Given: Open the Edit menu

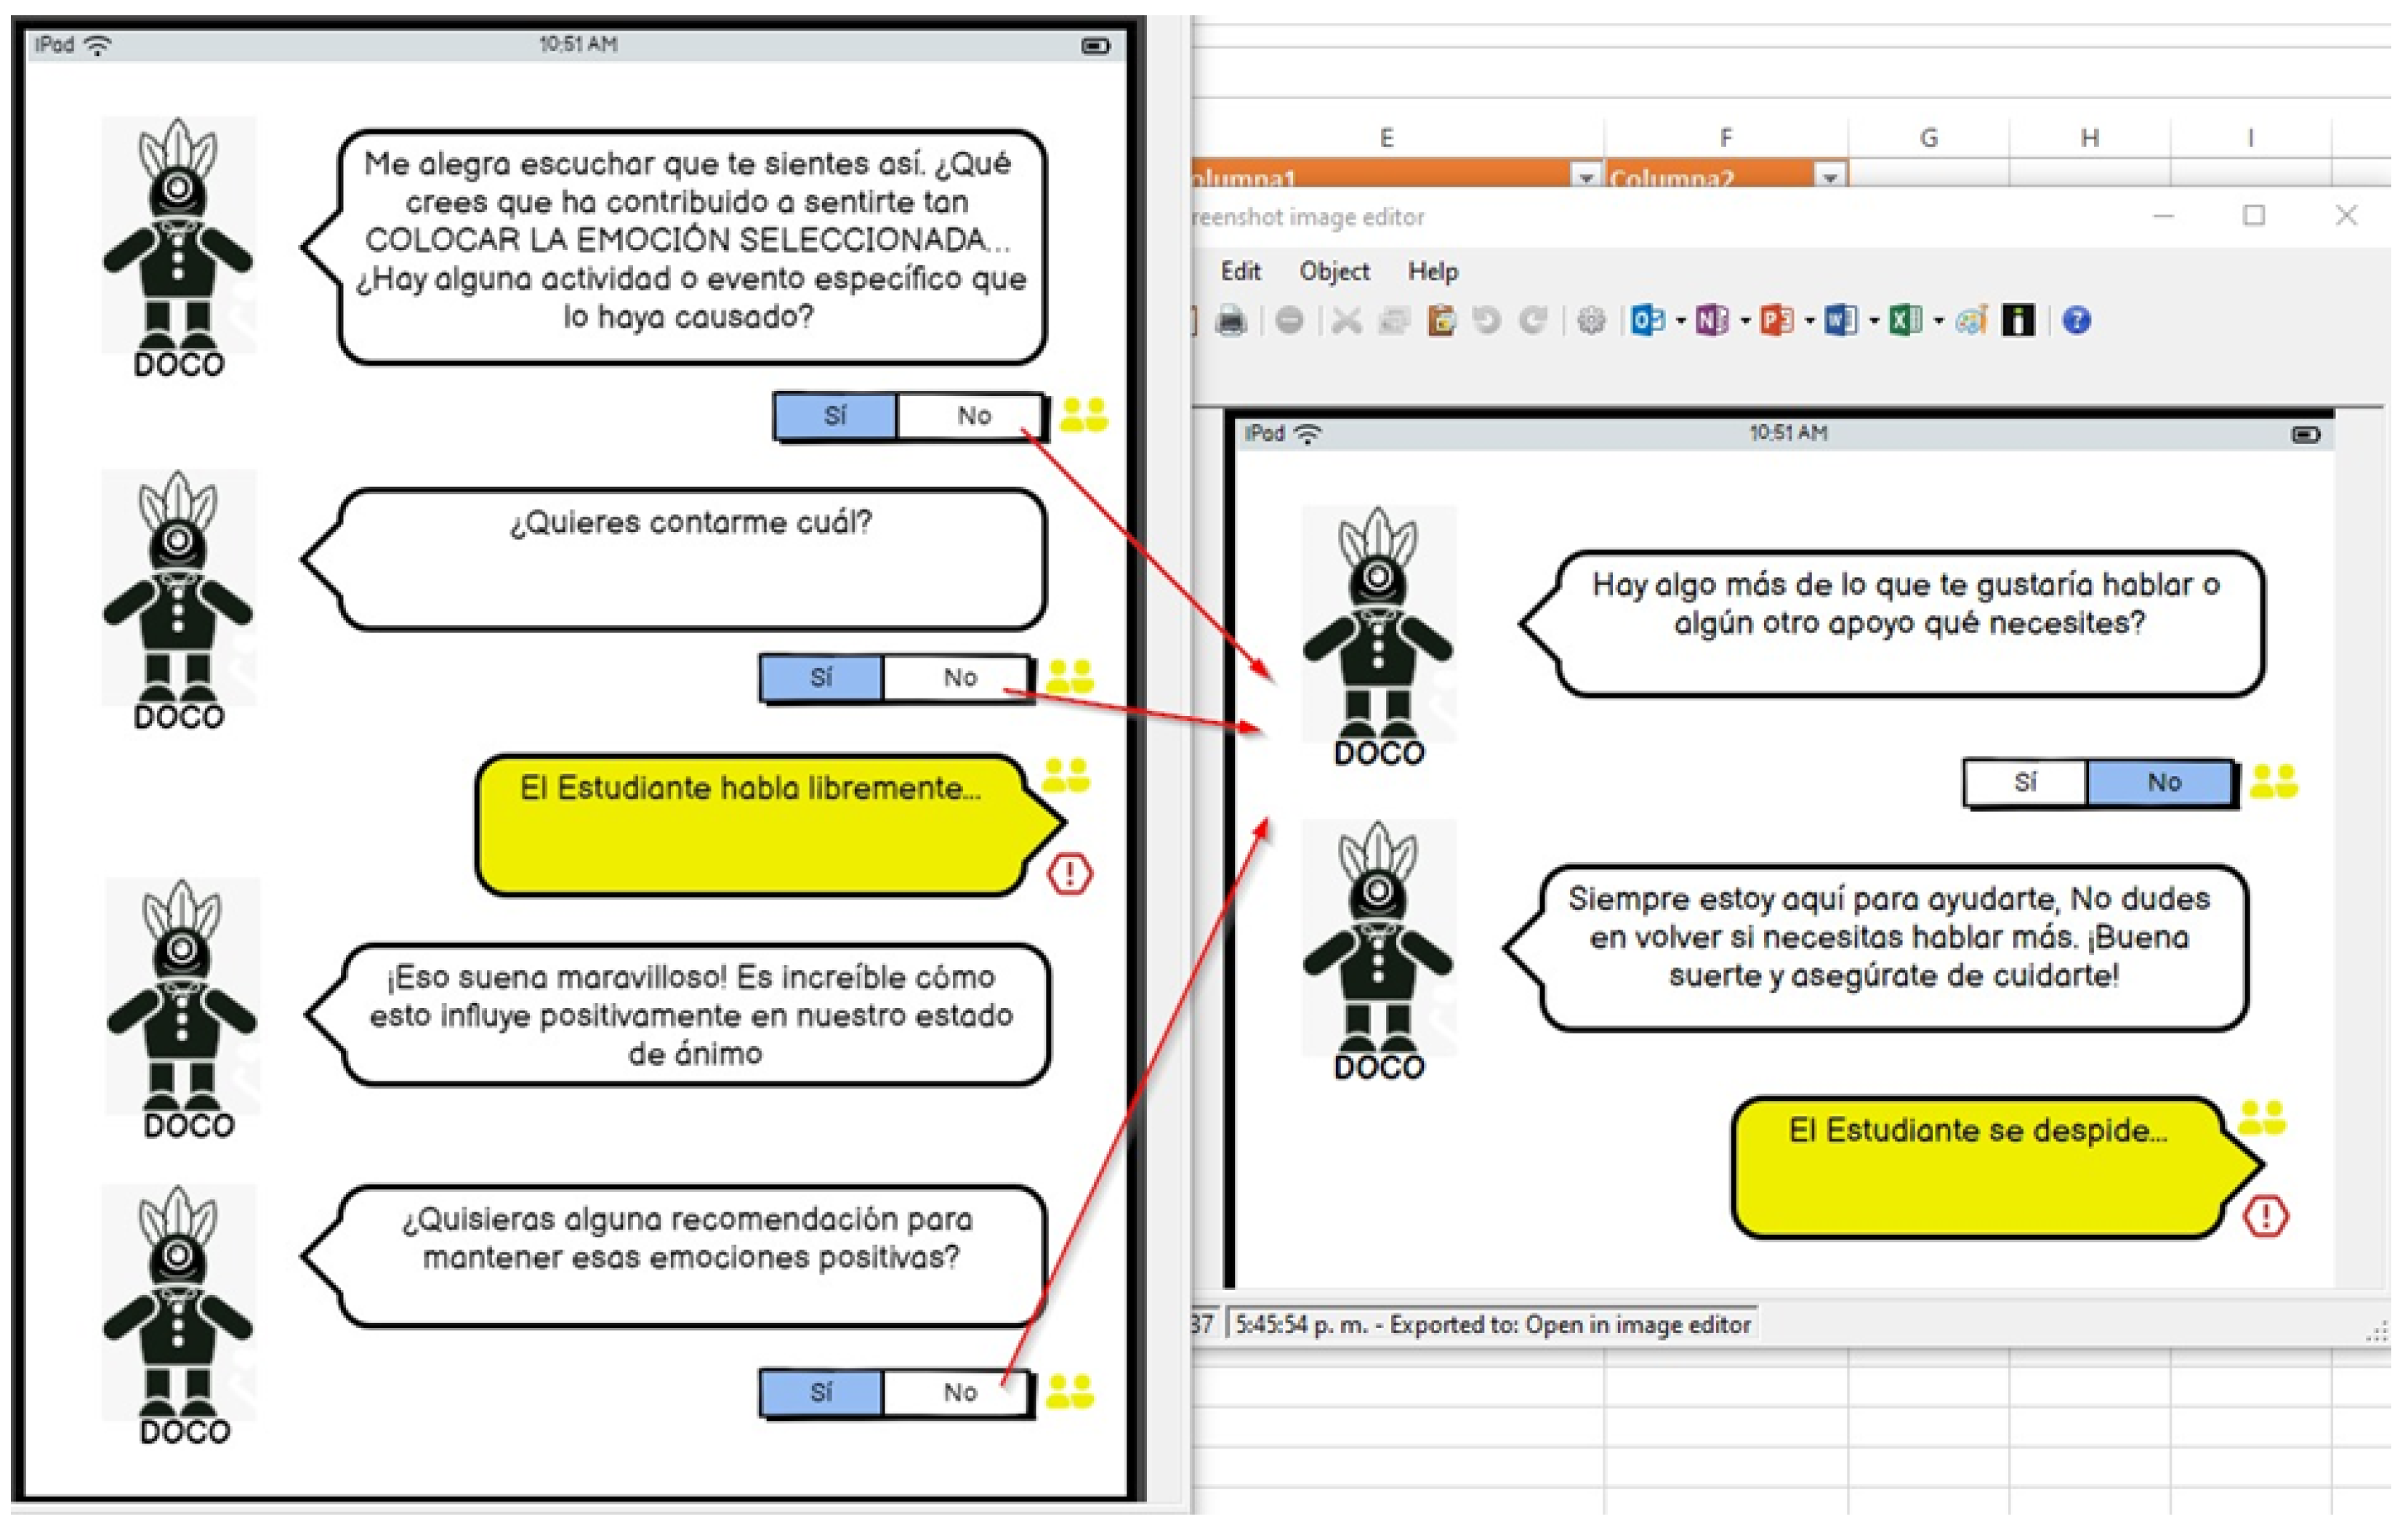Looking at the screenshot, I should tap(1241, 271).
